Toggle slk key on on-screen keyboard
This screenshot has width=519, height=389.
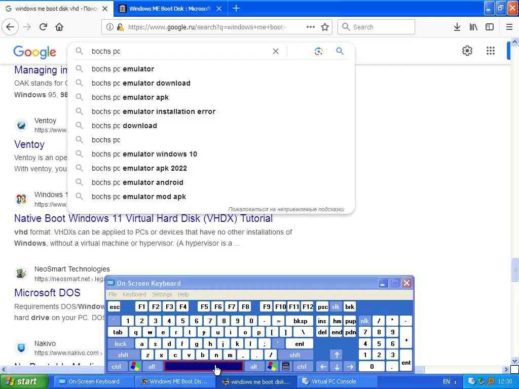point(336,307)
